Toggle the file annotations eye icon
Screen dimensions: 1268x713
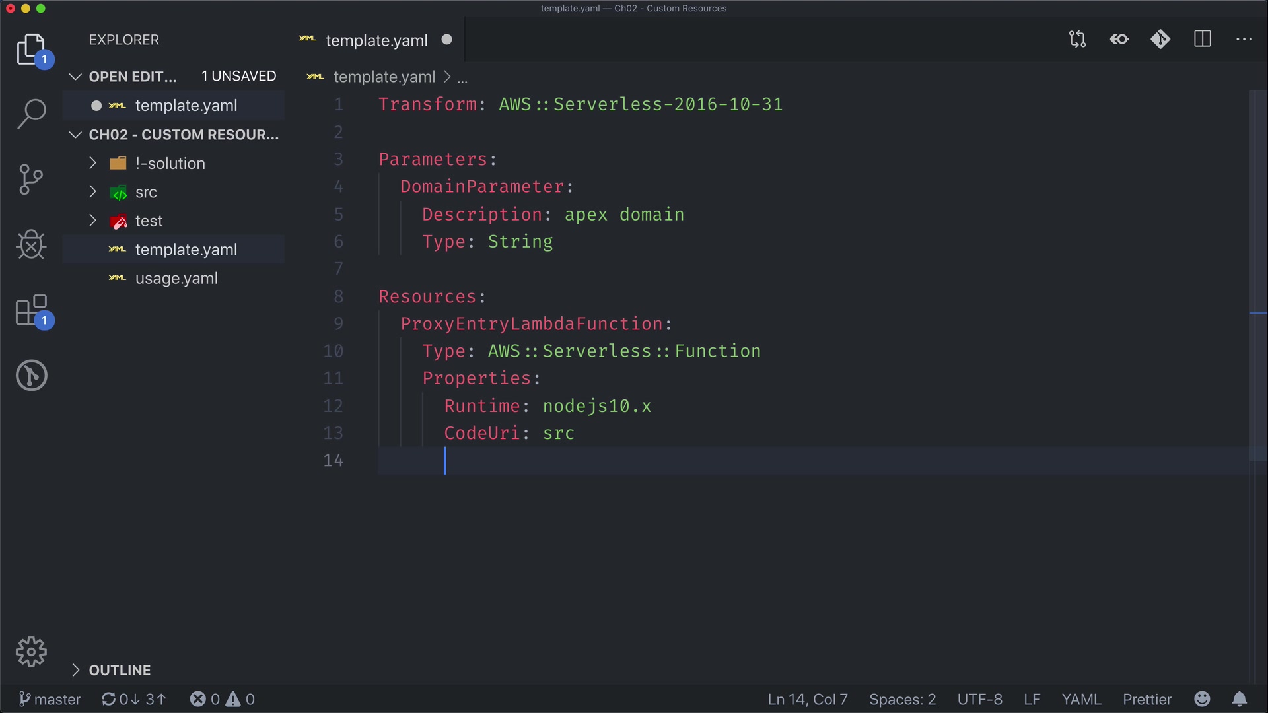(1119, 40)
